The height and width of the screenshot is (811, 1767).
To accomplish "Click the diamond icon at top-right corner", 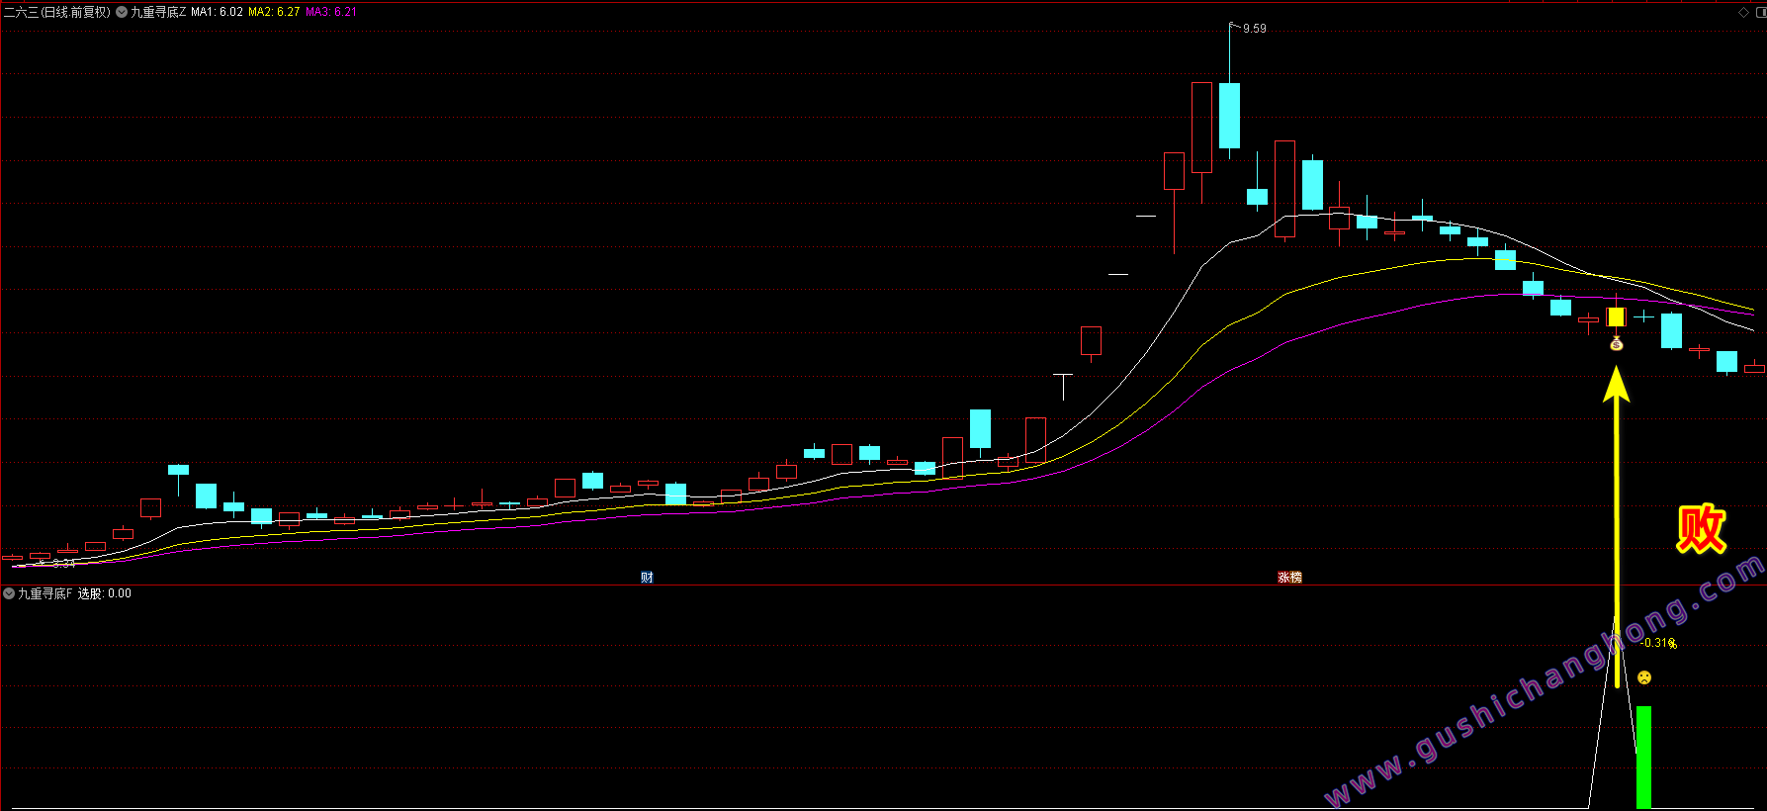I will [1743, 12].
